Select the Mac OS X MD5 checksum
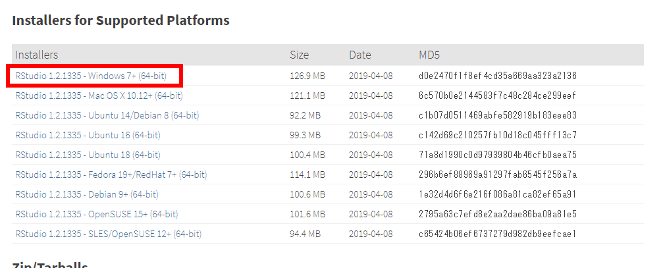The height and width of the screenshot is (268, 663). pos(497,95)
